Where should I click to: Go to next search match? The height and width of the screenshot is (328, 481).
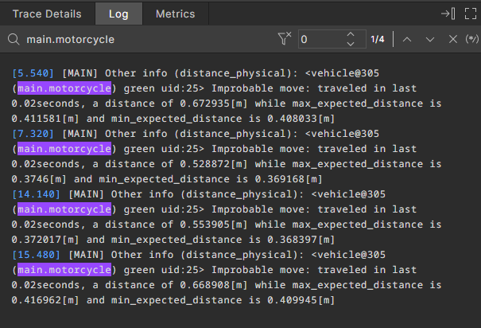point(430,39)
